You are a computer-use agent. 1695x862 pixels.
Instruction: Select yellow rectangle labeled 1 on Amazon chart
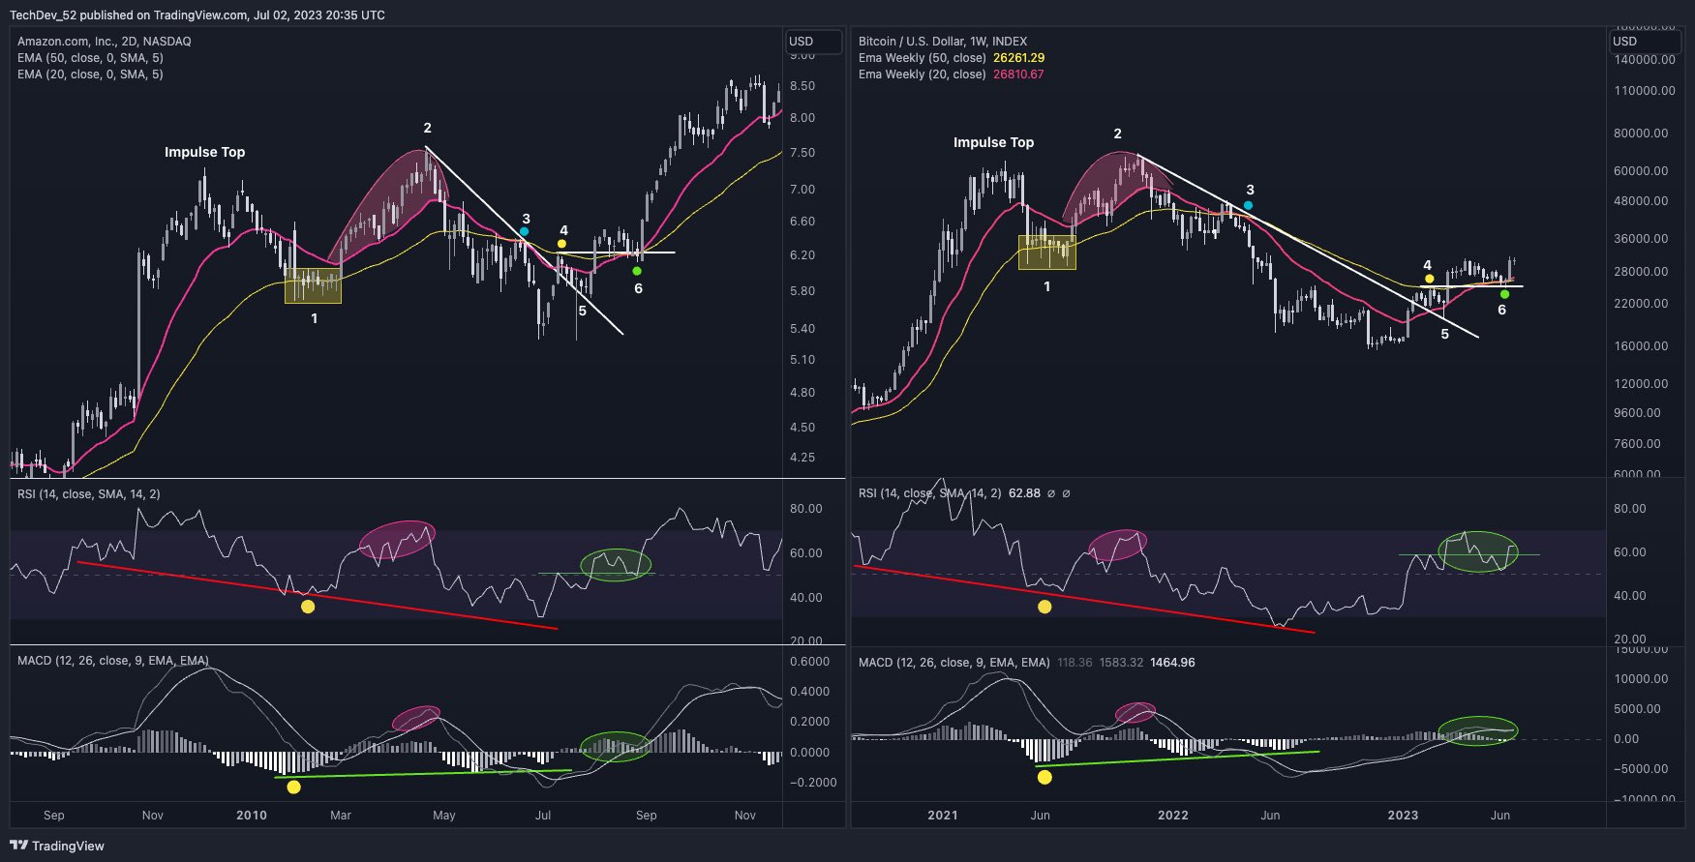313,285
